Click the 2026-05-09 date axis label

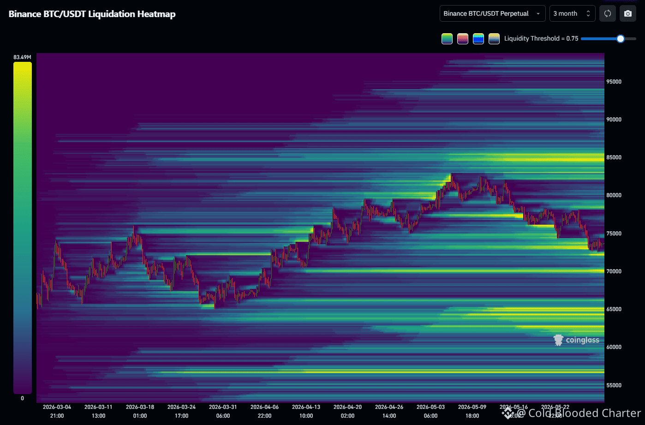click(472, 407)
